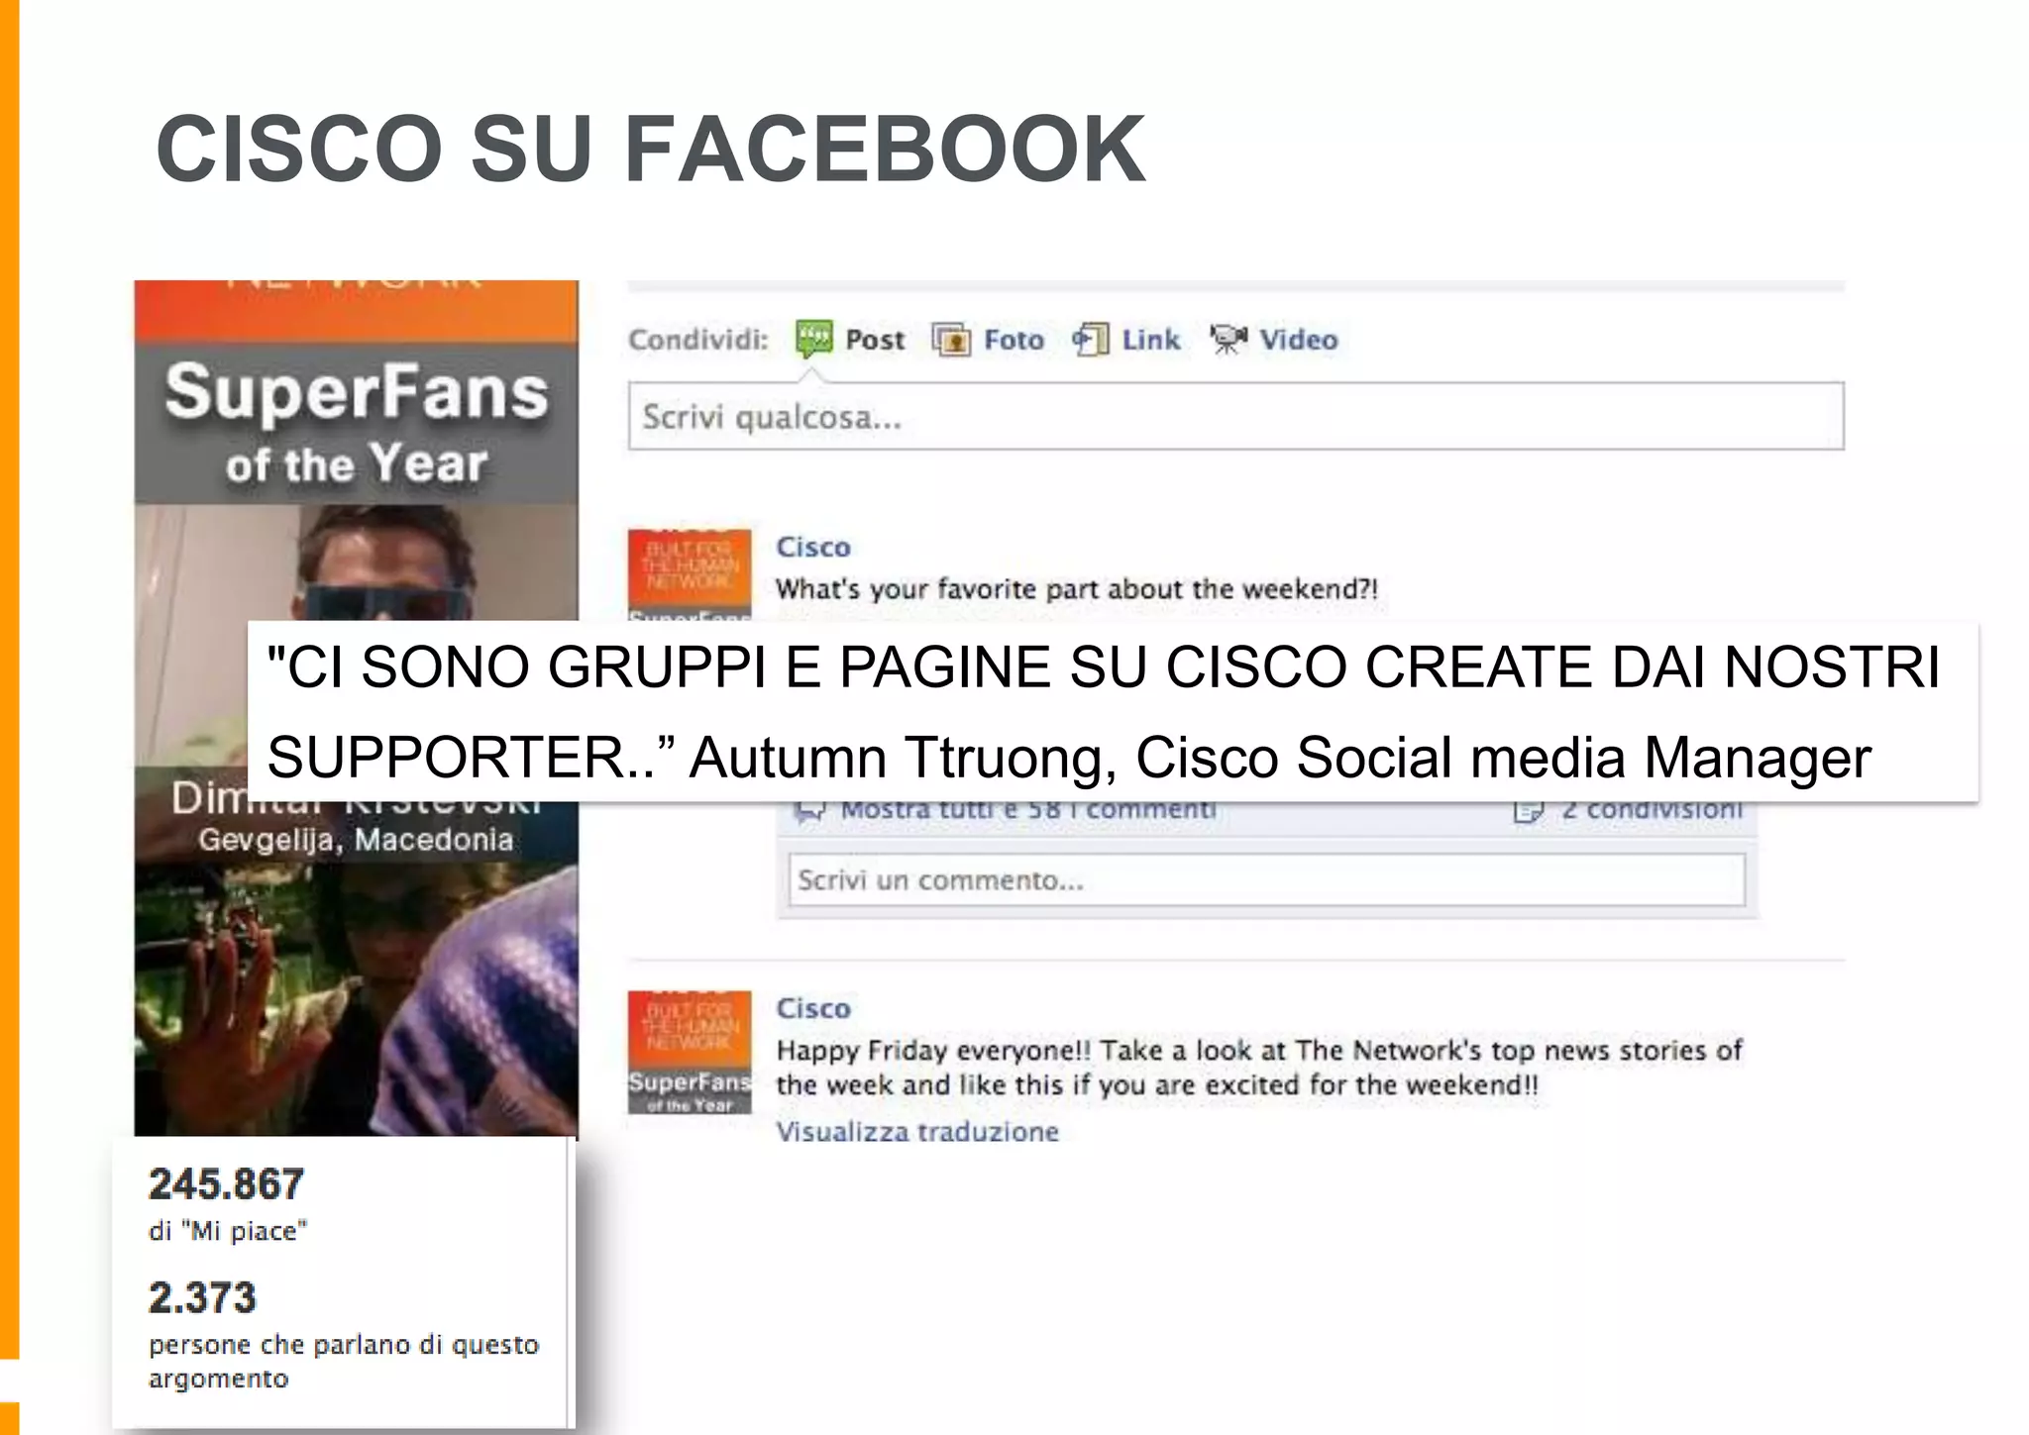2029x1435 pixels.
Task: Click the Post speech bubble icon
Action: [x=814, y=339]
